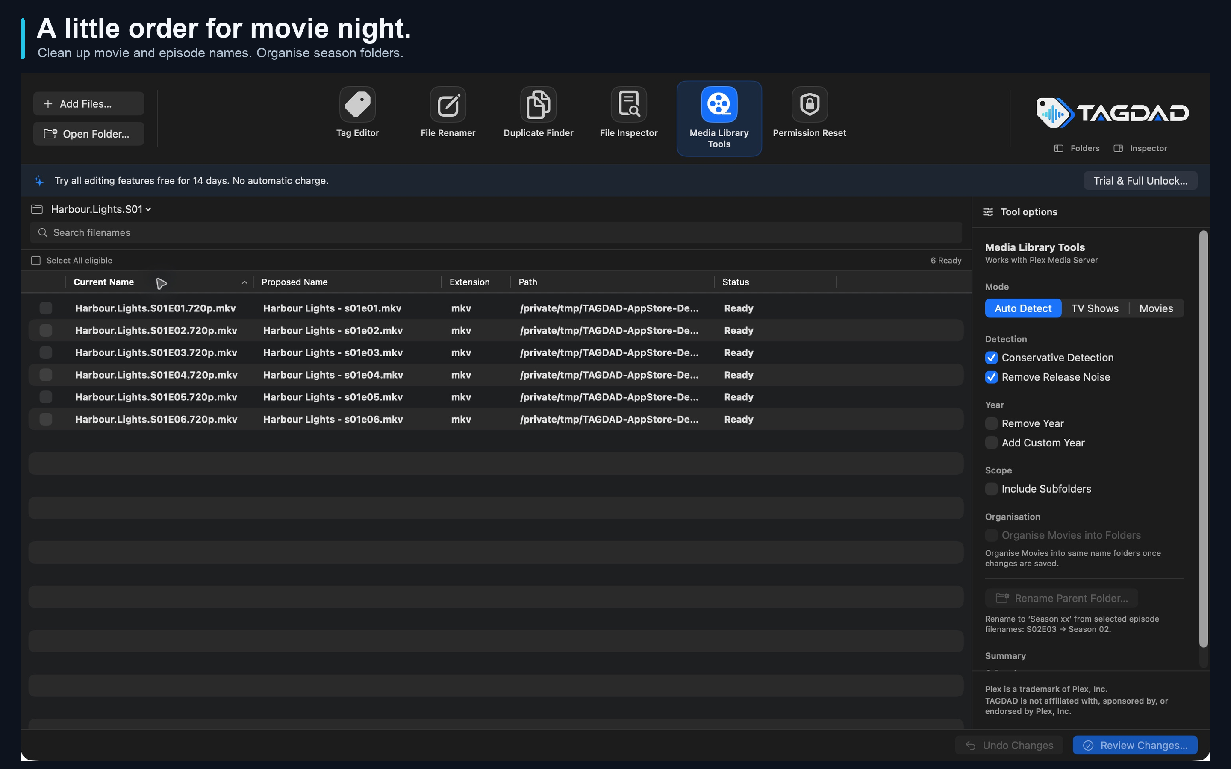Click the sparkle icon in trial banner
The height and width of the screenshot is (769, 1231).
[x=39, y=181]
